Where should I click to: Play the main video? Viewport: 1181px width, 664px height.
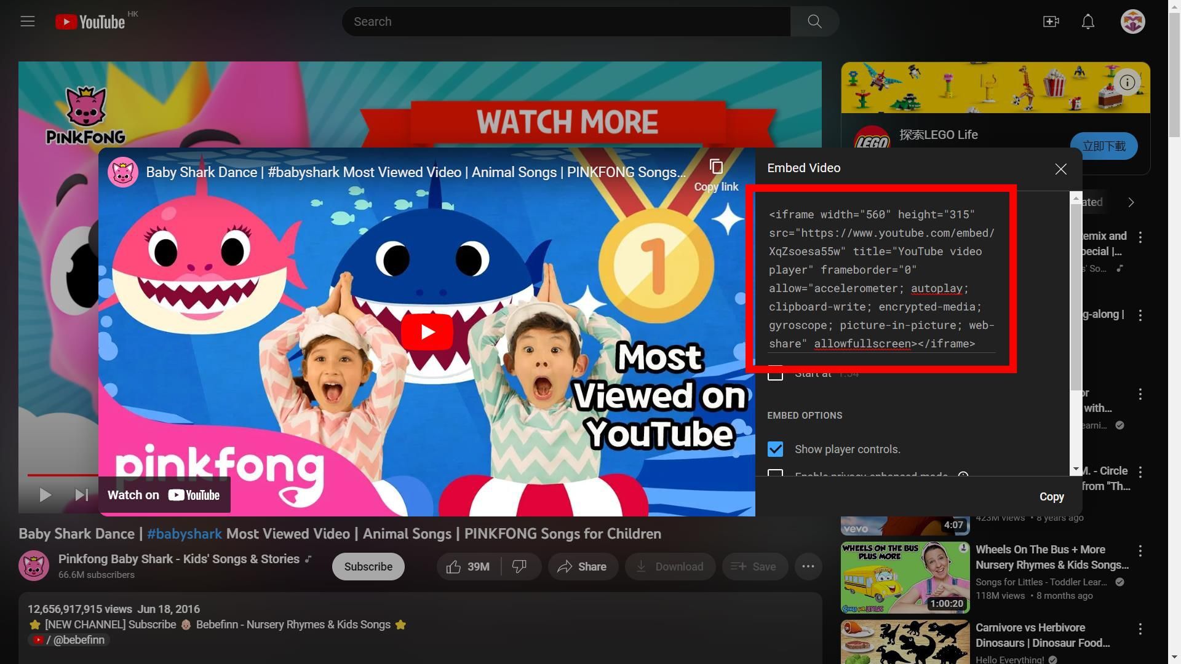point(45,495)
